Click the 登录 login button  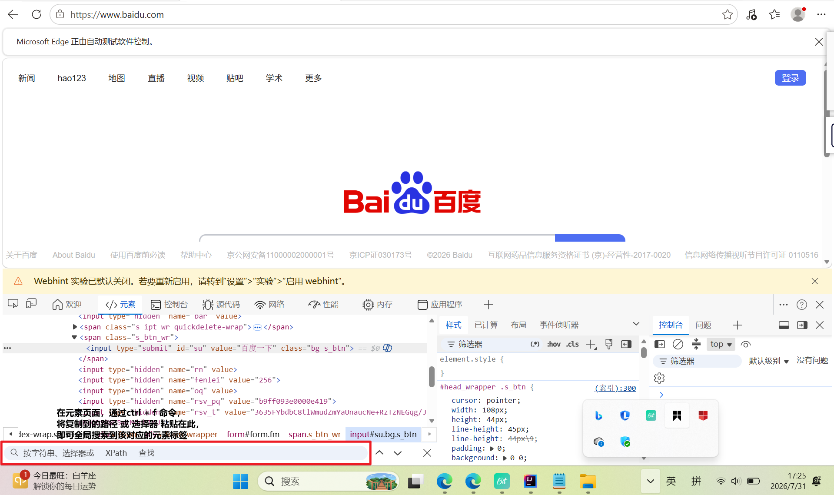(x=790, y=78)
